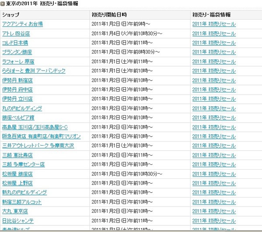Open 三井アウトレットパーク 多摩南大沢 link
The height and width of the screenshot is (232, 262).
coord(38,146)
